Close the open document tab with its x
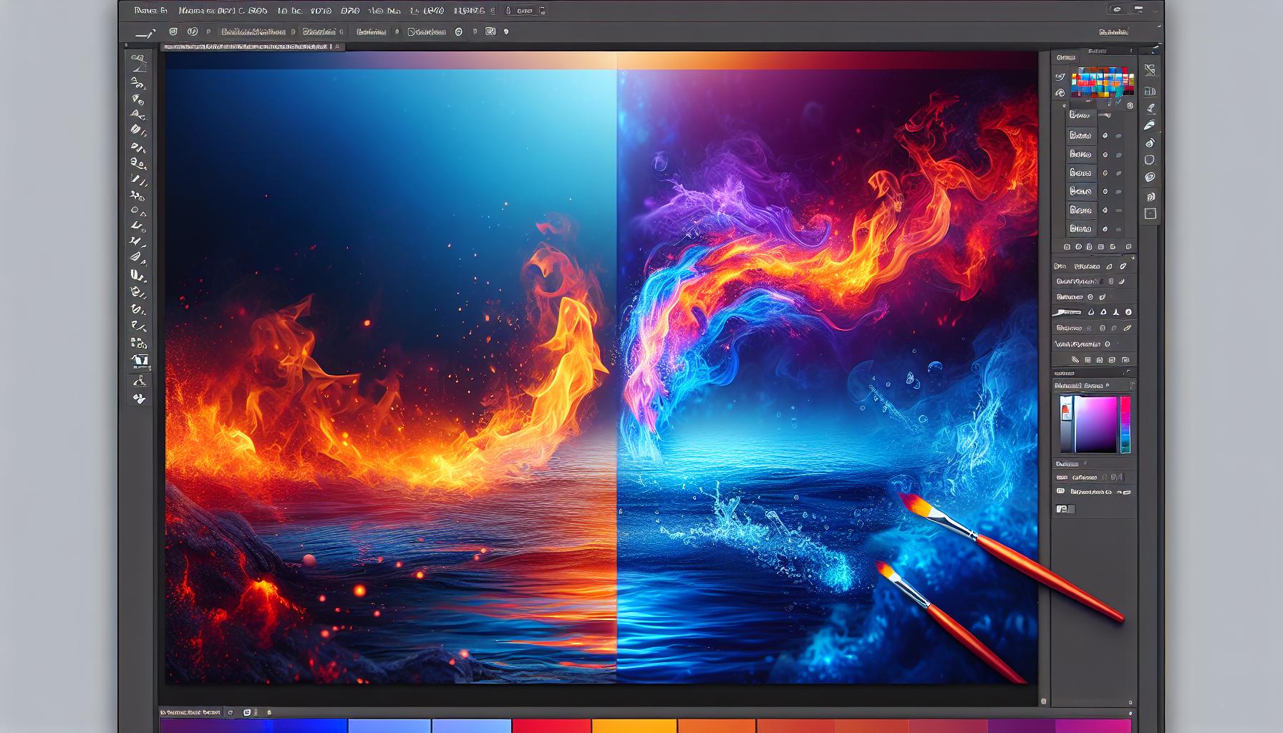This screenshot has width=1283, height=733. click(339, 47)
